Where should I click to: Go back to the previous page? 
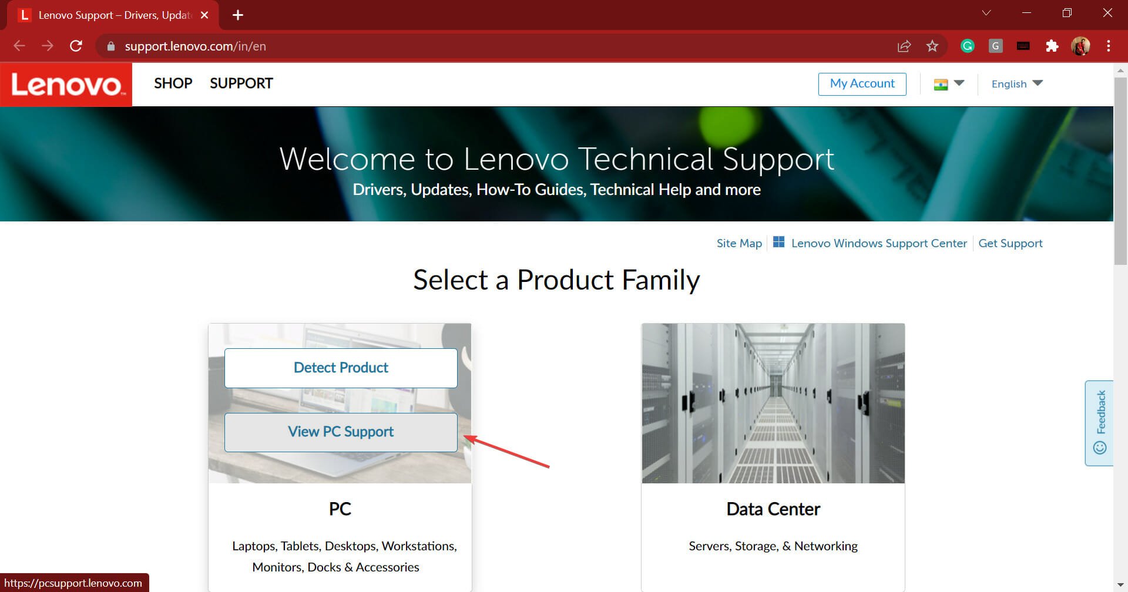click(x=19, y=46)
